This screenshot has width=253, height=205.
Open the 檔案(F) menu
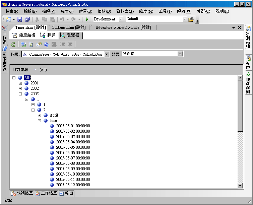point(12,11)
